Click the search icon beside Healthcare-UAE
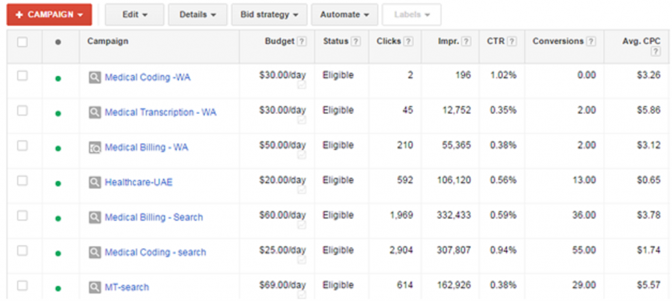672x301 pixels. (94, 183)
